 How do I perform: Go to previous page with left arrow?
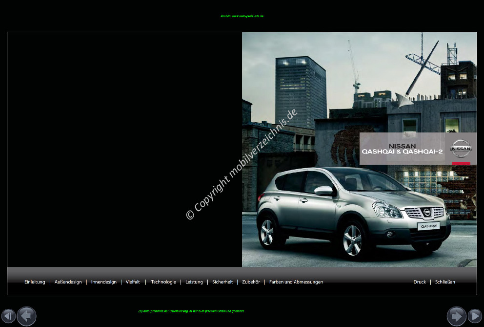point(26,316)
